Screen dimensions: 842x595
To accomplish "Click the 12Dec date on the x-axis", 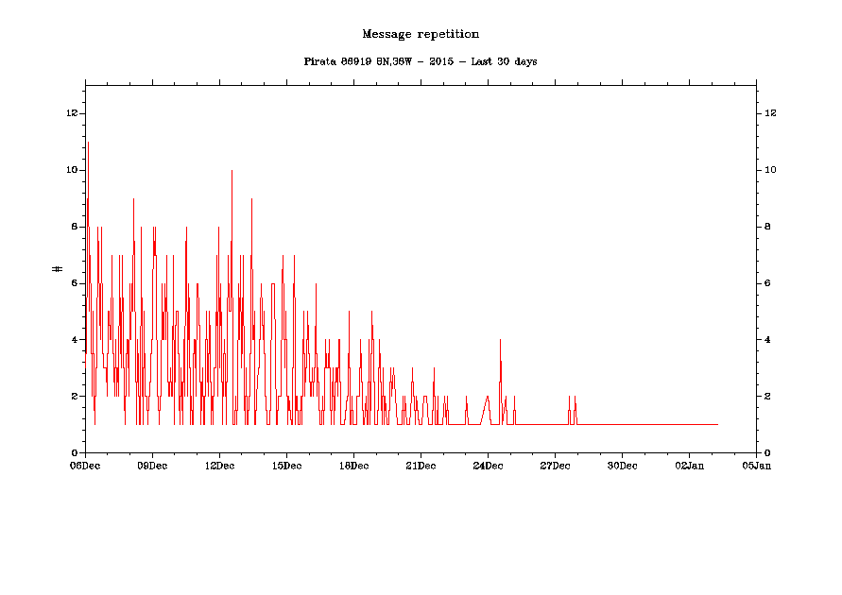I will [219, 466].
